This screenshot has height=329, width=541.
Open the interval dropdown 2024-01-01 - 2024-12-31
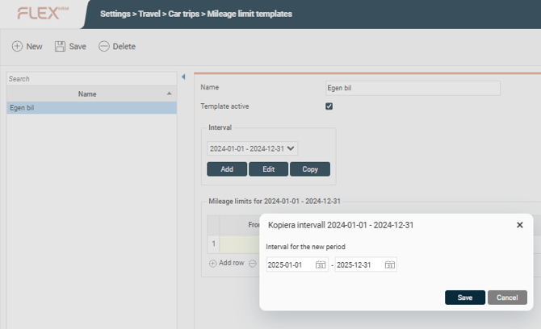click(253, 148)
